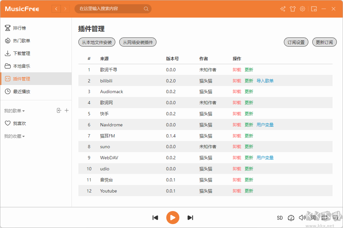This screenshot has width=343, height=228.
Task: Uninstall the 歌词网 plugin
Action: (x=237, y=103)
